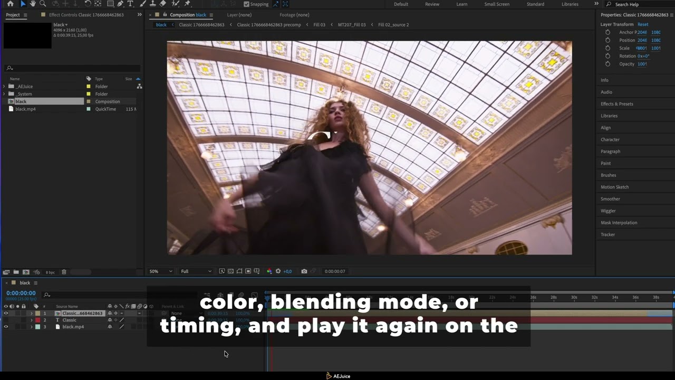Click the fast previews icon in viewer
The image size is (675, 380).
[222, 271]
